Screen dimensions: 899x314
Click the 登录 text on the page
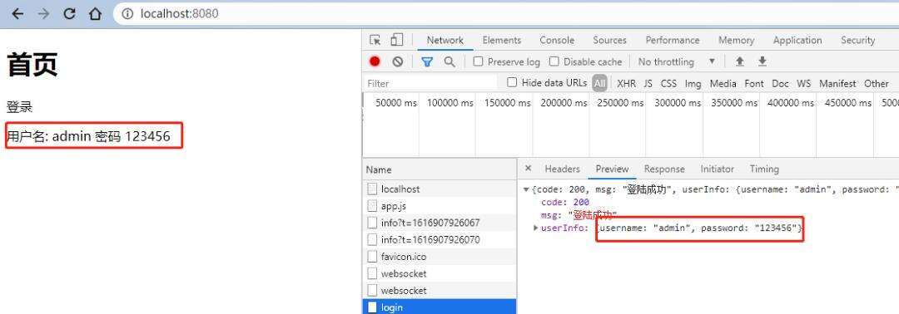coord(19,107)
